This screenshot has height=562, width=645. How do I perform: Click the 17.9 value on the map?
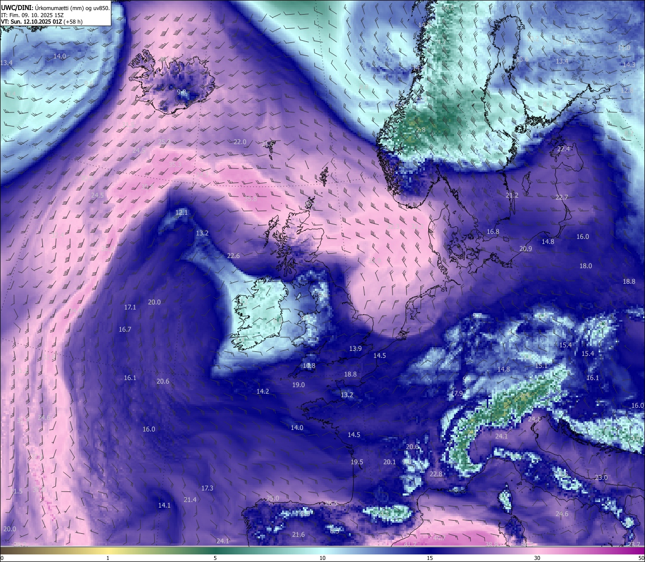(457, 394)
